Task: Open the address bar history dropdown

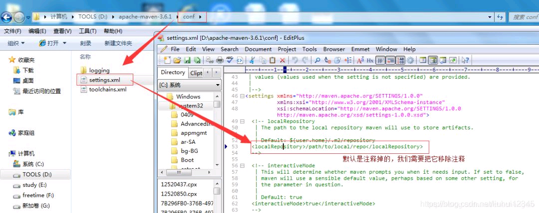Action: click(490, 16)
